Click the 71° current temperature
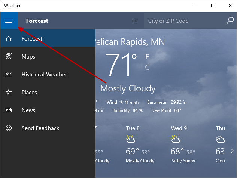This screenshot has height=178, width=237. point(121,65)
